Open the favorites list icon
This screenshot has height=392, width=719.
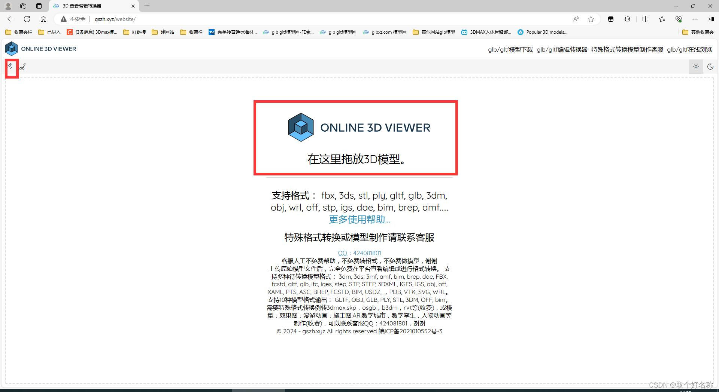coord(662,19)
